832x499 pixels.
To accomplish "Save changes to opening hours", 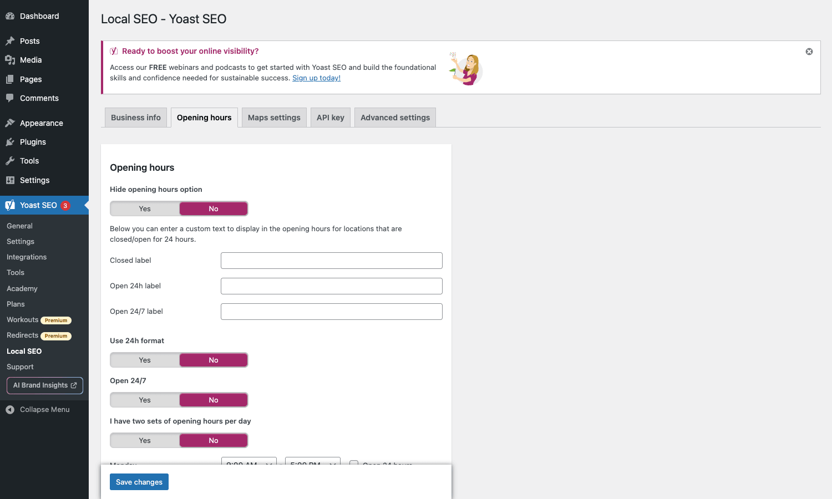I will click(x=139, y=482).
